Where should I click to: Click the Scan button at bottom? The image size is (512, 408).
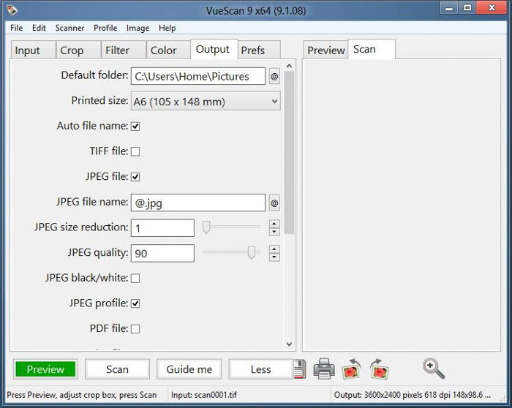click(x=117, y=369)
